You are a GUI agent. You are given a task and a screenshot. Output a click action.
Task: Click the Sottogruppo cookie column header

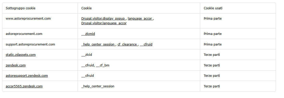21,8
